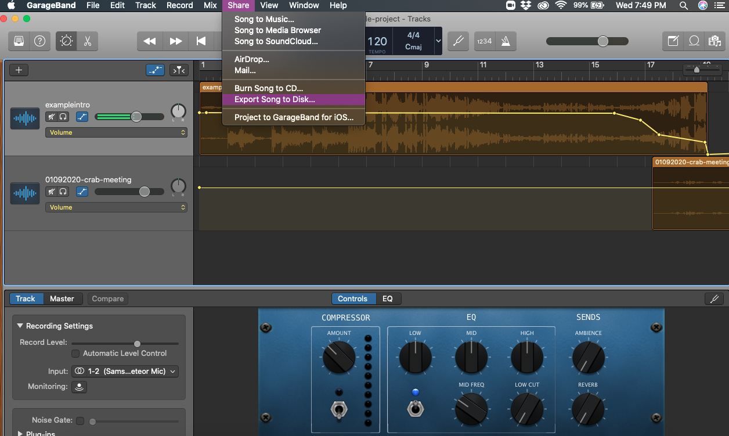Flip the Compressor on/off switch
The width and height of the screenshot is (729, 436).
[x=339, y=409]
